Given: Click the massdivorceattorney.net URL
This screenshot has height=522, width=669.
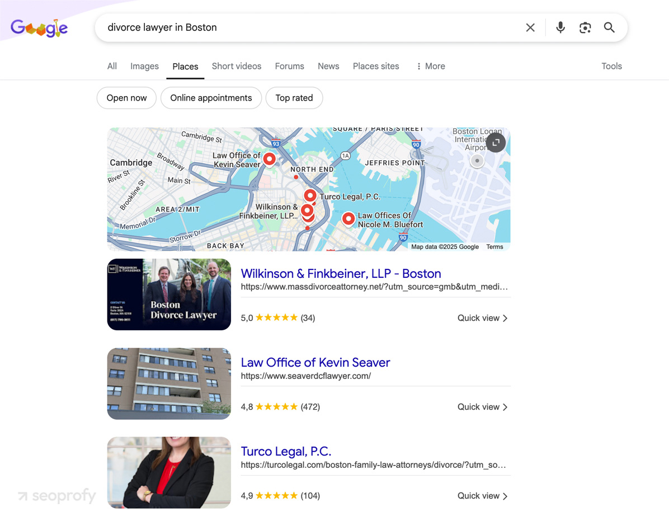Looking at the screenshot, I should [x=374, y=287].
